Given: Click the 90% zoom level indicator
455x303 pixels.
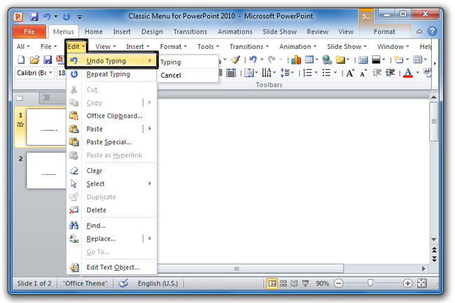Looking at the screenshot, I should pyautogui.click(x=322, y=283).
